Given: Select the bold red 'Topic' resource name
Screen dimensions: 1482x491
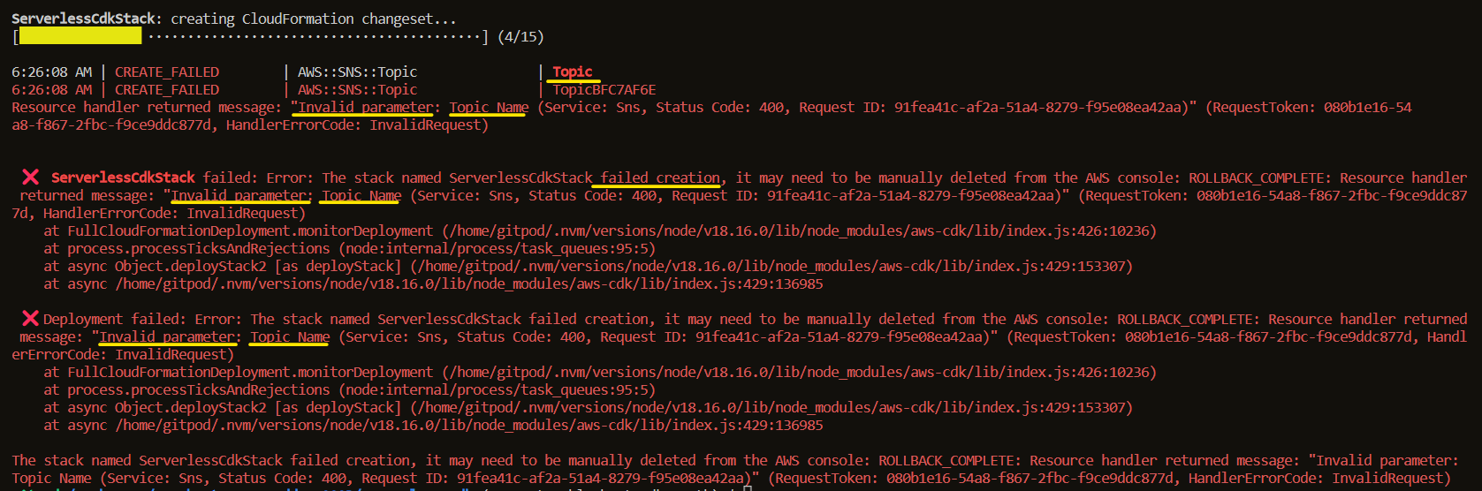Looking at the screenshot, I should 573,72.
